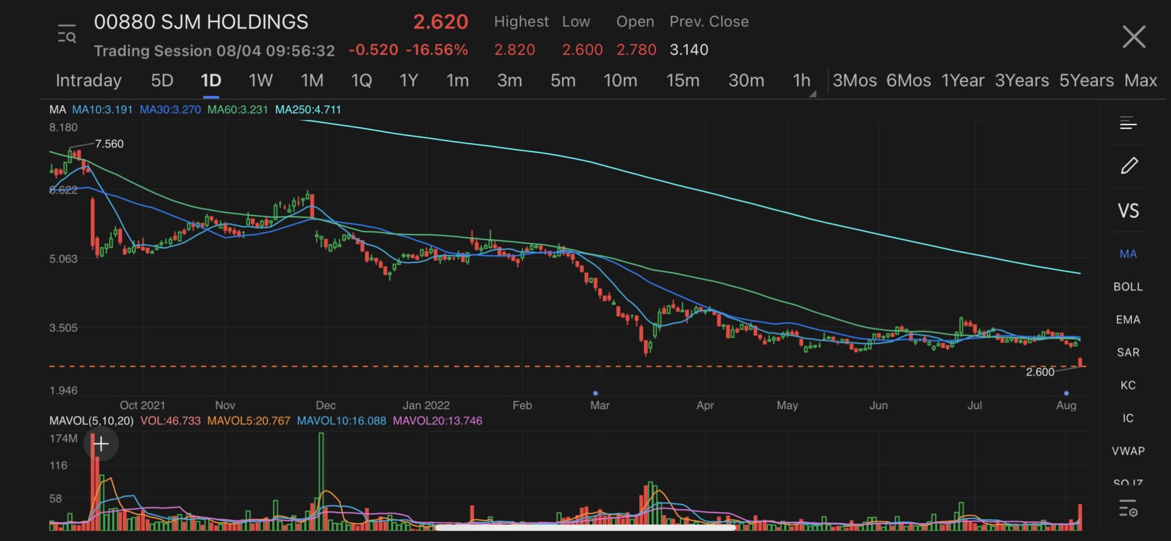Switch to the Intraday tab

coord(89,81)
